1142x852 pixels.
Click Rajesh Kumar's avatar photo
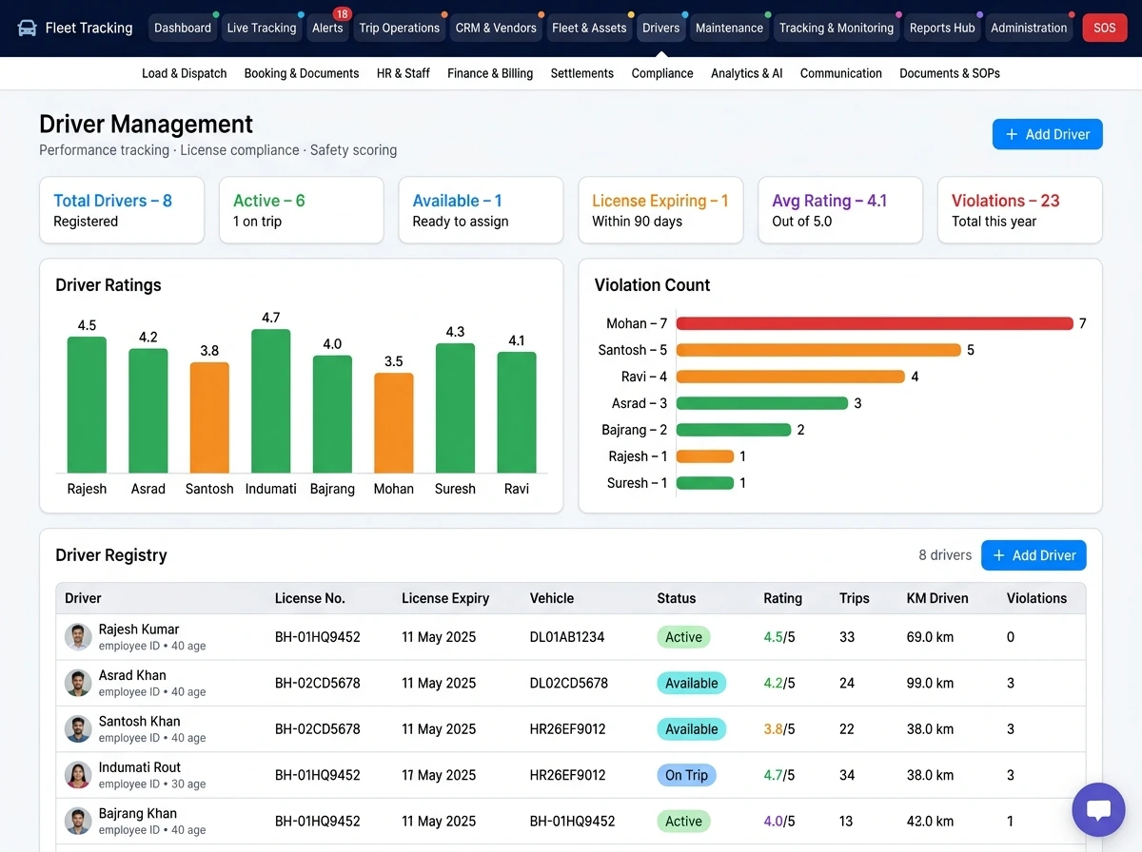[x=78, y=637]
